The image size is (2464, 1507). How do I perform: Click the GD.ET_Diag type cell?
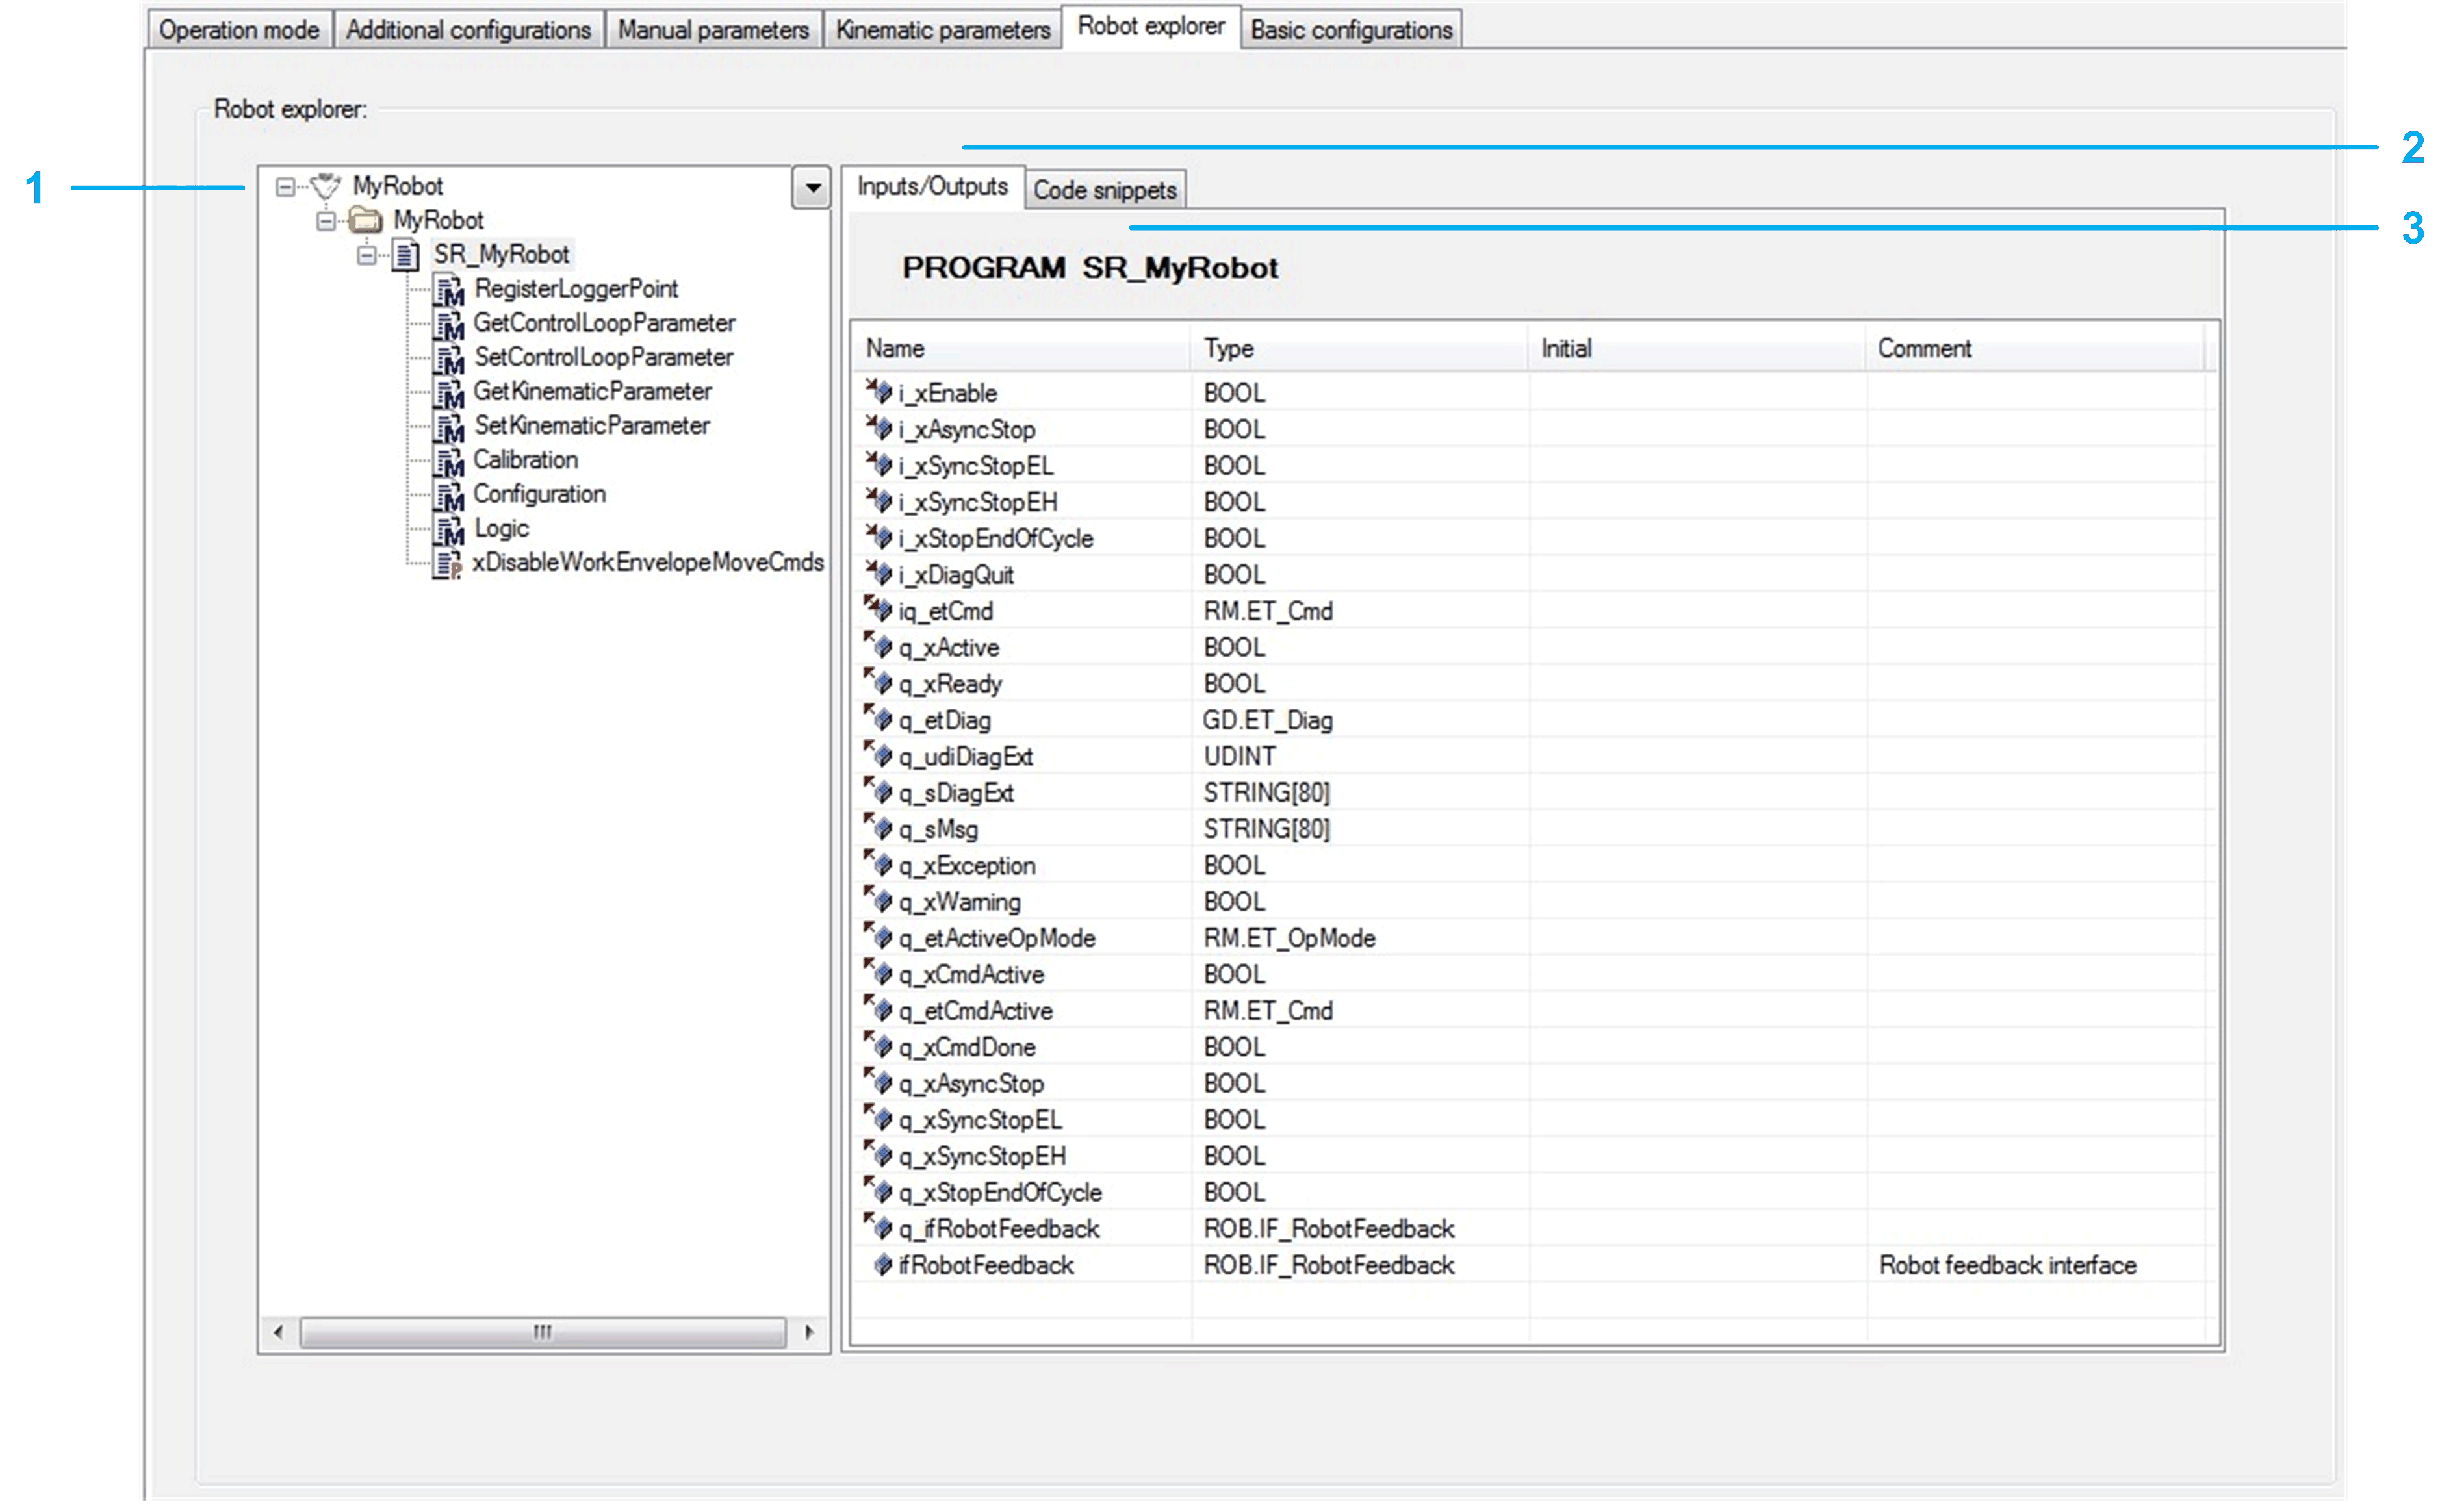pos(1268,720)
